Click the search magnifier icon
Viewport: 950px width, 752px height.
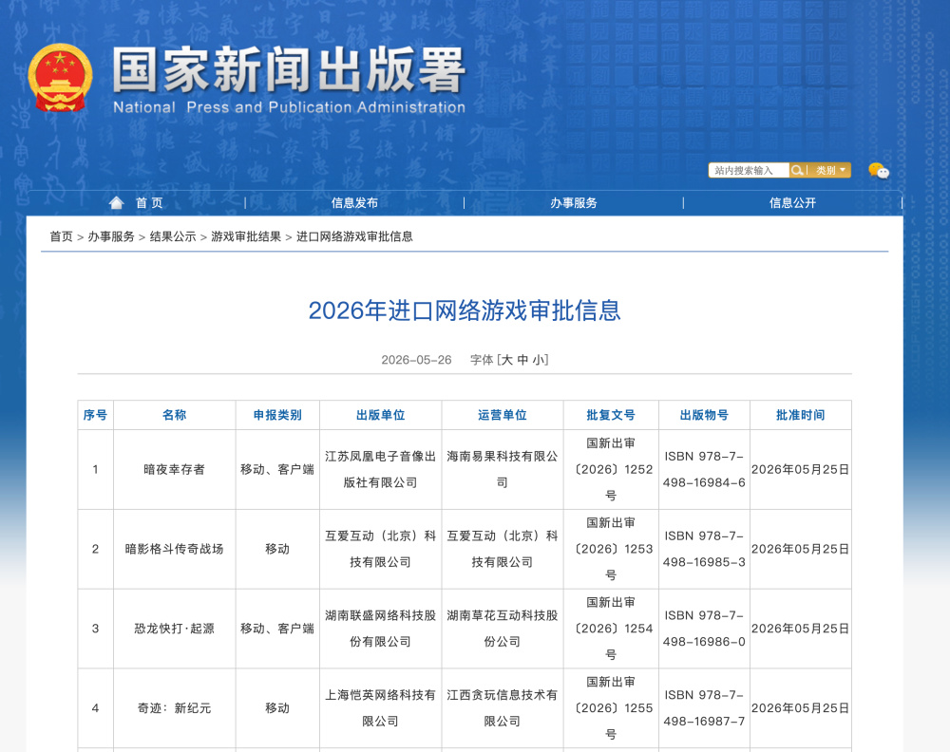click(797, 170)
